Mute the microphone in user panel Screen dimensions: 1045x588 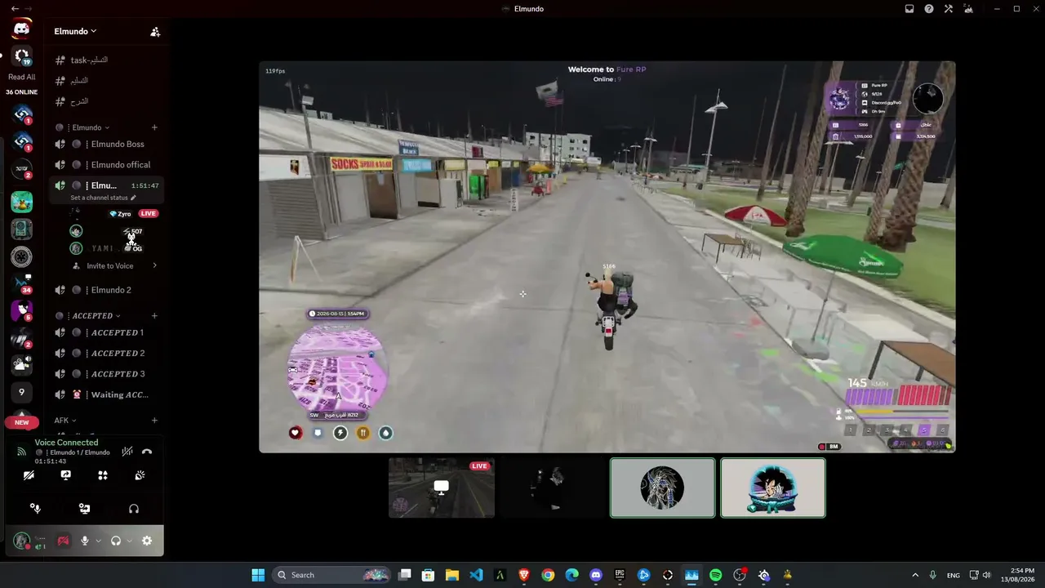[85, 541]
